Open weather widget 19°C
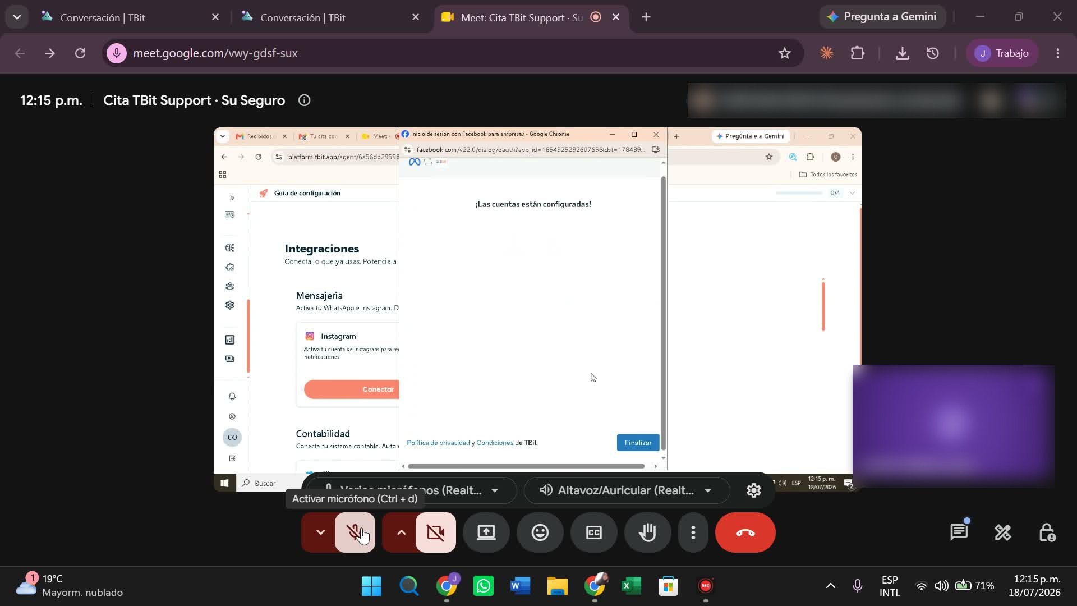Screen dimensions: 1077x606 70,586
